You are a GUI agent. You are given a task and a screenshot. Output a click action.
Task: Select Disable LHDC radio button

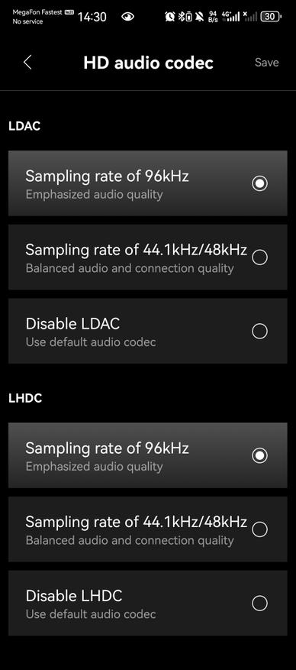[259, 604]
